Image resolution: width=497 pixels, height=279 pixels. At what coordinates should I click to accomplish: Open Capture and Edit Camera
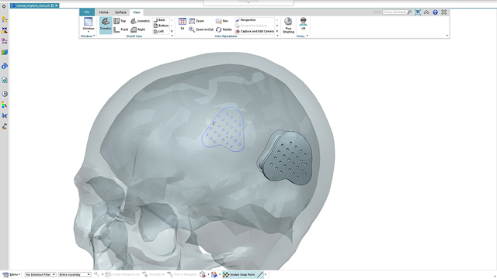point(255,31)
